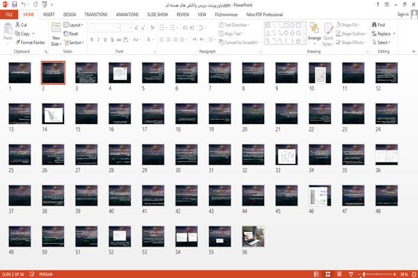Select slide 56 thumbnail with laptop photo
The height and width of the screenshot is (278, 418).
254,236
